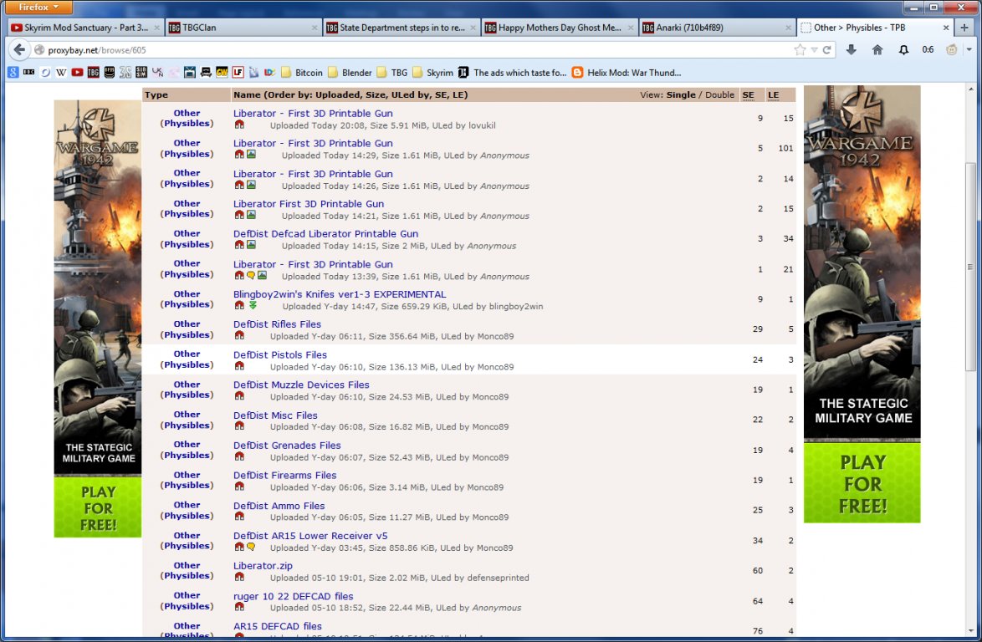The image size is (982, 642).
Task: Click magnet icon for DefDist Misc Files
Action: [x=239, y=426]
